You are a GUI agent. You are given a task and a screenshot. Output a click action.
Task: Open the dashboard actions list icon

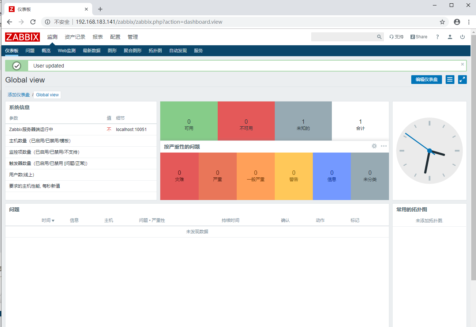(450, 79)
